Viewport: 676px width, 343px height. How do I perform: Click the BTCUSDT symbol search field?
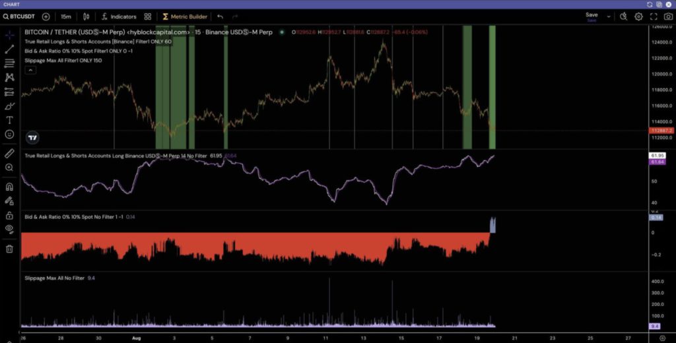21,16
